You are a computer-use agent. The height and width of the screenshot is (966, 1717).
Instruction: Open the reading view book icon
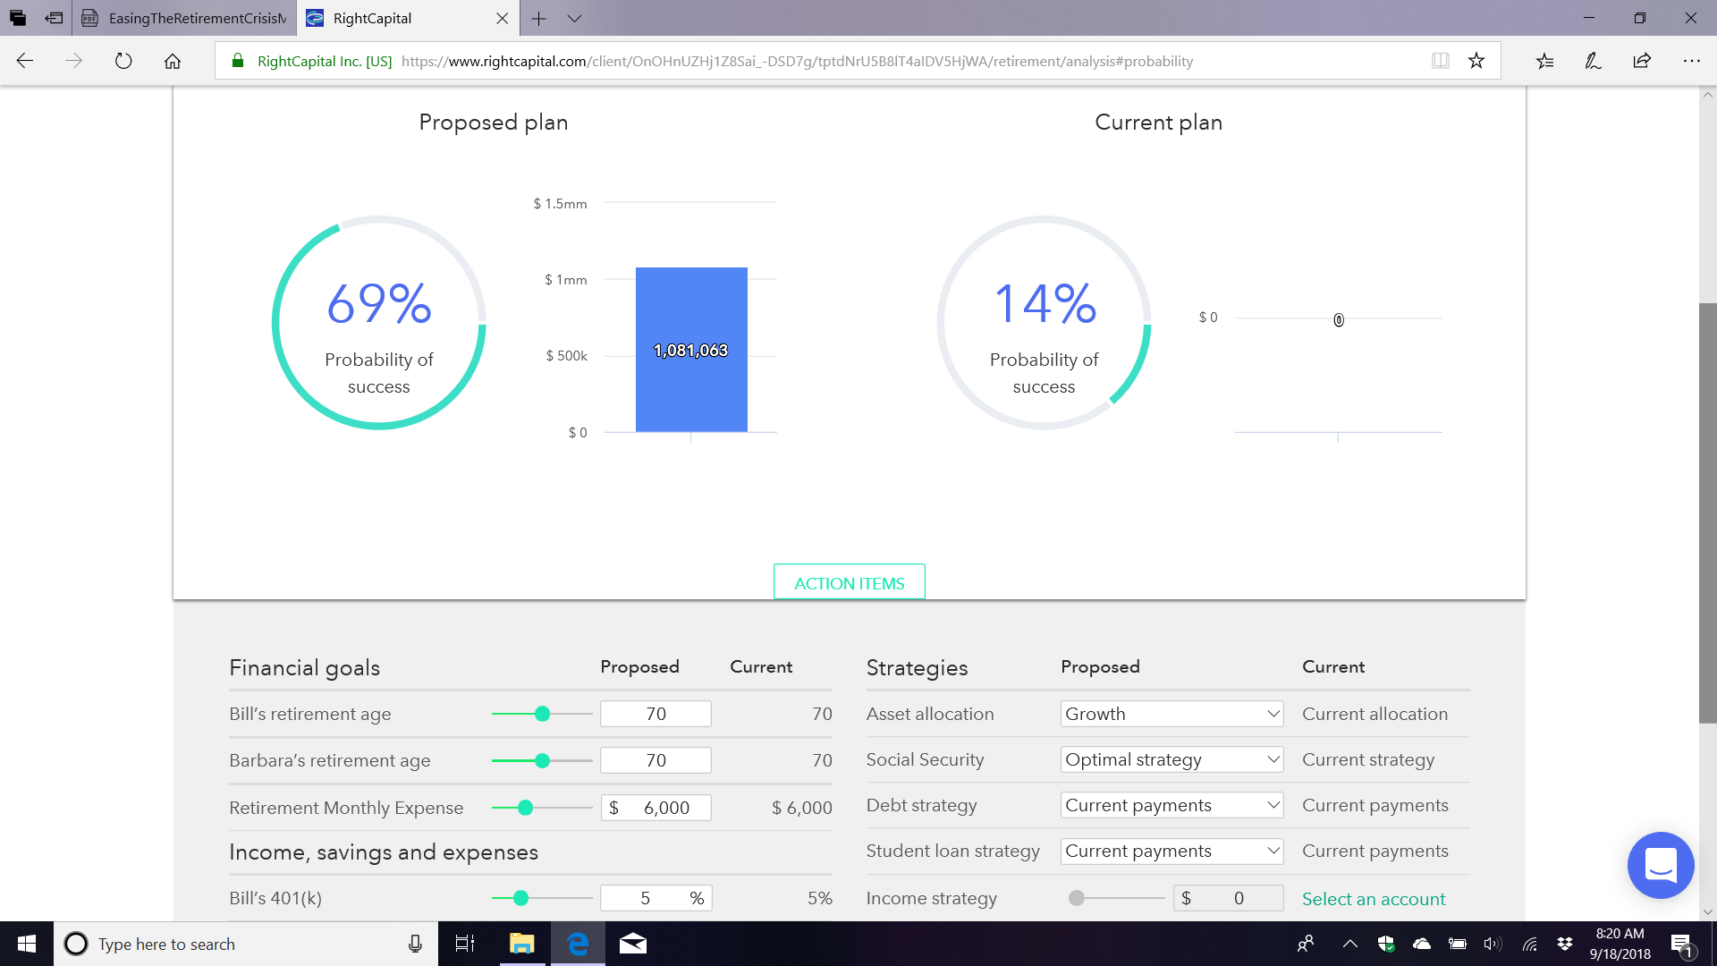tap(1440, 61)
